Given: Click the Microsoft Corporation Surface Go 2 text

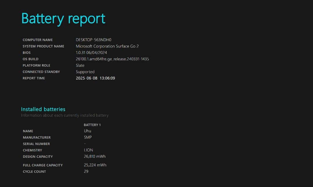Looking at the screenshot, I should [x=107, y=46].
